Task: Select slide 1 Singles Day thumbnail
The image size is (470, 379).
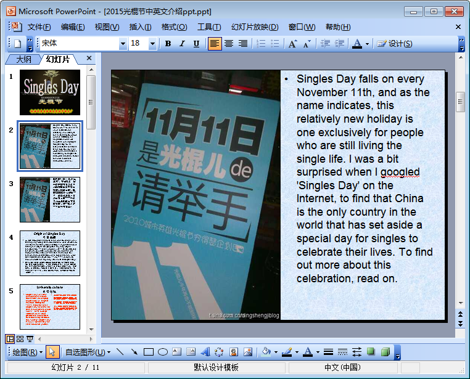Action: tap(50, 92)
